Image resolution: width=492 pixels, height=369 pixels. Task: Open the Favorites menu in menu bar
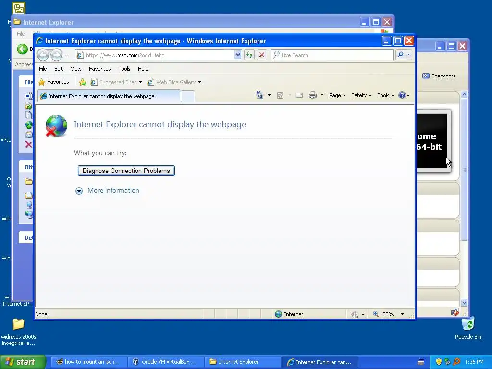point(100,69)
